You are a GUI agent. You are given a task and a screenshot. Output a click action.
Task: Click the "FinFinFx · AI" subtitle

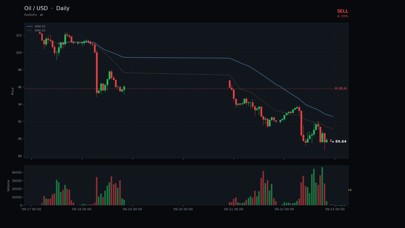tap(34, 15)
